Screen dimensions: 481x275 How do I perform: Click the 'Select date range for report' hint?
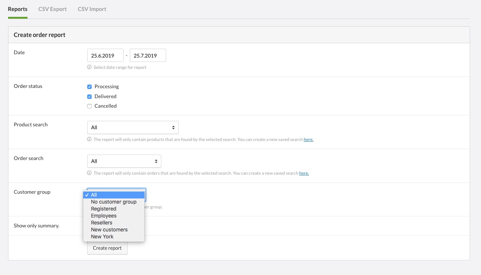click(120, 67)
